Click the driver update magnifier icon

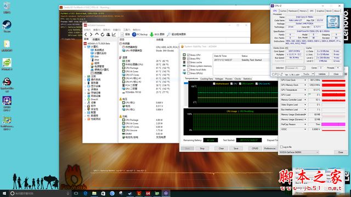pyautogui.click(x=168, y=34)
